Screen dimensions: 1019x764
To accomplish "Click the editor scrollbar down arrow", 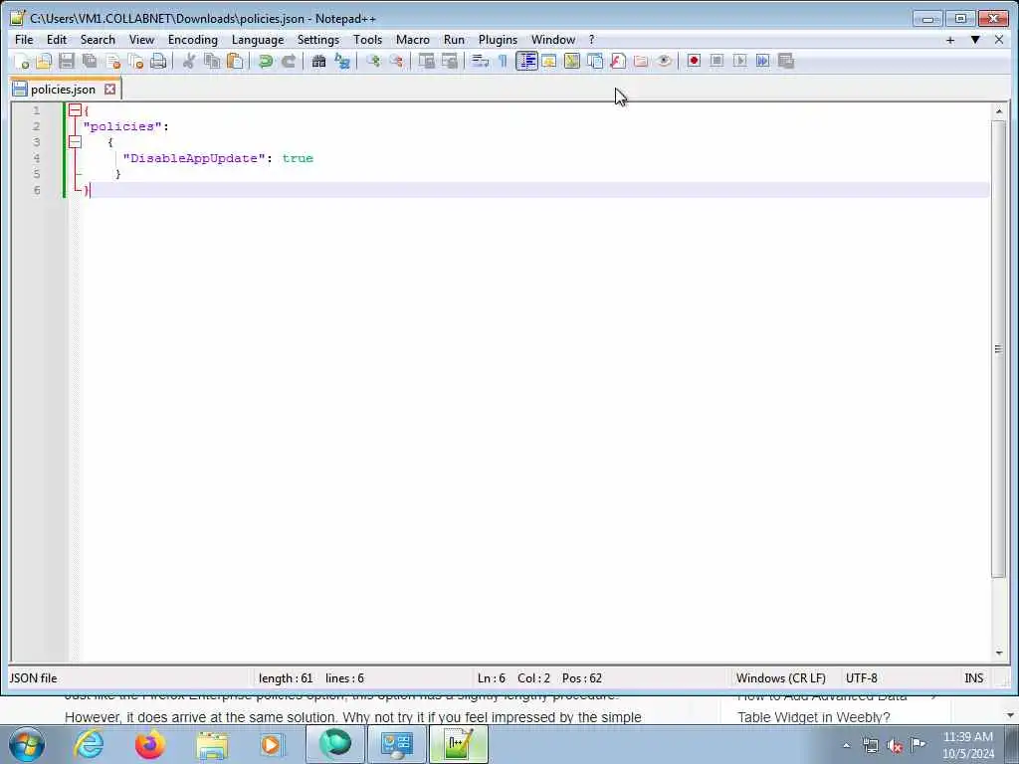I will pos(998,653).
